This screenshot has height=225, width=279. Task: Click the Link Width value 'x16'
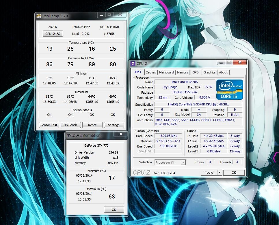pyautogui.click(x=116, y=158)
